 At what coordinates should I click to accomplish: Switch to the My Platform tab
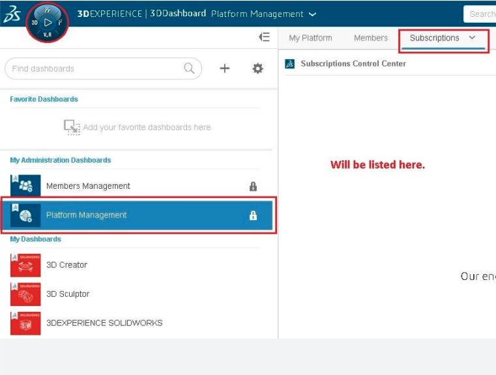pos(310,38)
